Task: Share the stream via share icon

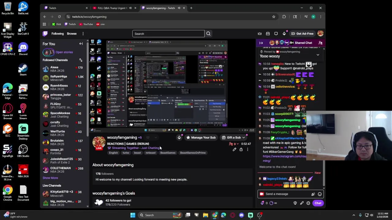Action: (241, 149)
